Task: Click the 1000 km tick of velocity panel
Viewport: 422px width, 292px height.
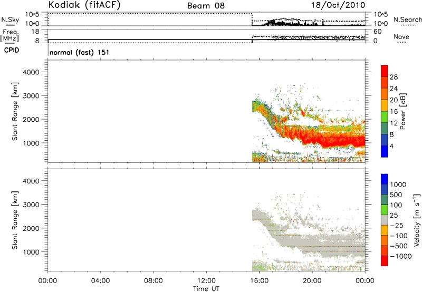Action: (31, 252)
